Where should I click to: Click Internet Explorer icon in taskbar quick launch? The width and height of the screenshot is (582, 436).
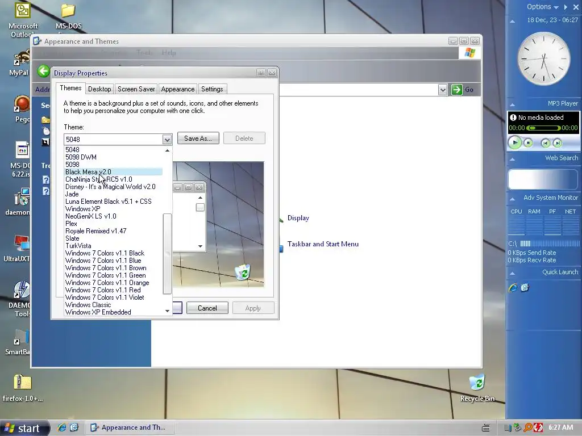click(x=61, y=427)
